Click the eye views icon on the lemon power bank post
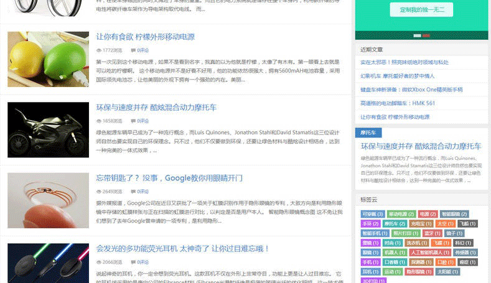The width and height of the screenshot is (491, 283). point(99,50)
